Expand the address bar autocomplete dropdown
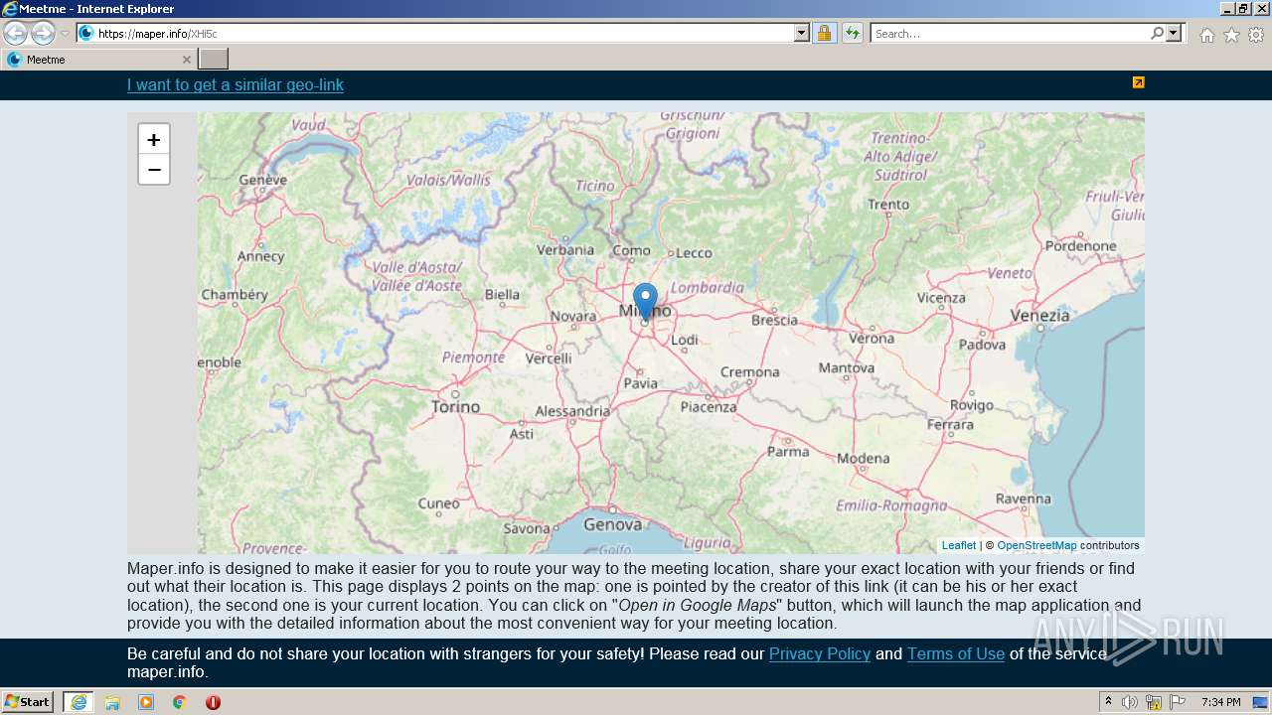 [x=802, y=33]
